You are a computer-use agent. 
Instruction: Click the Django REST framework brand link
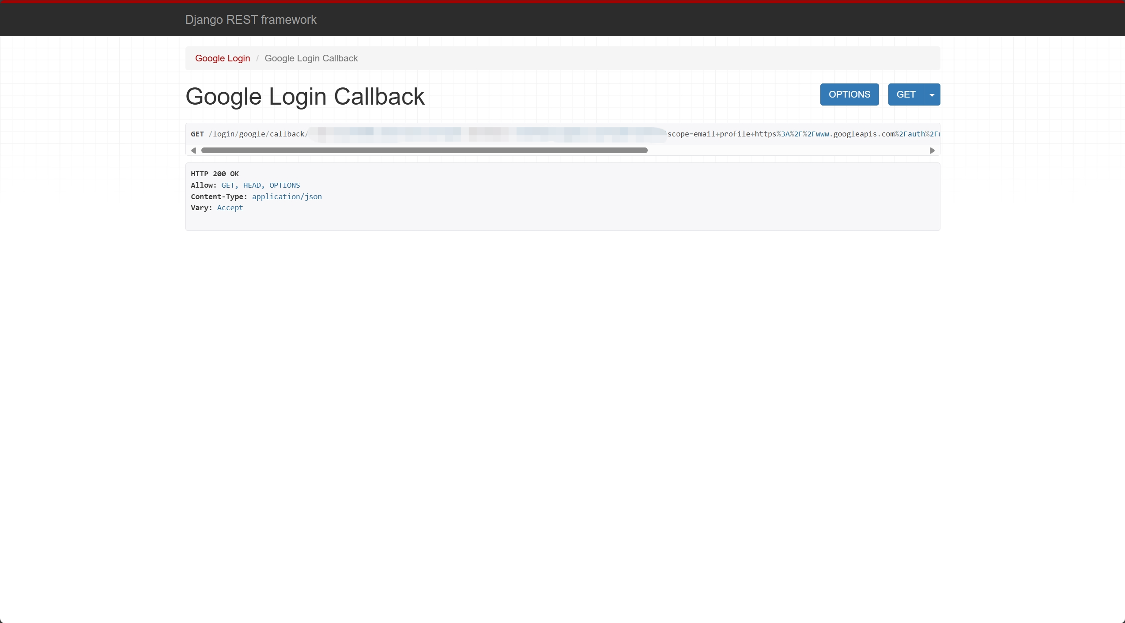pos(250,20)
